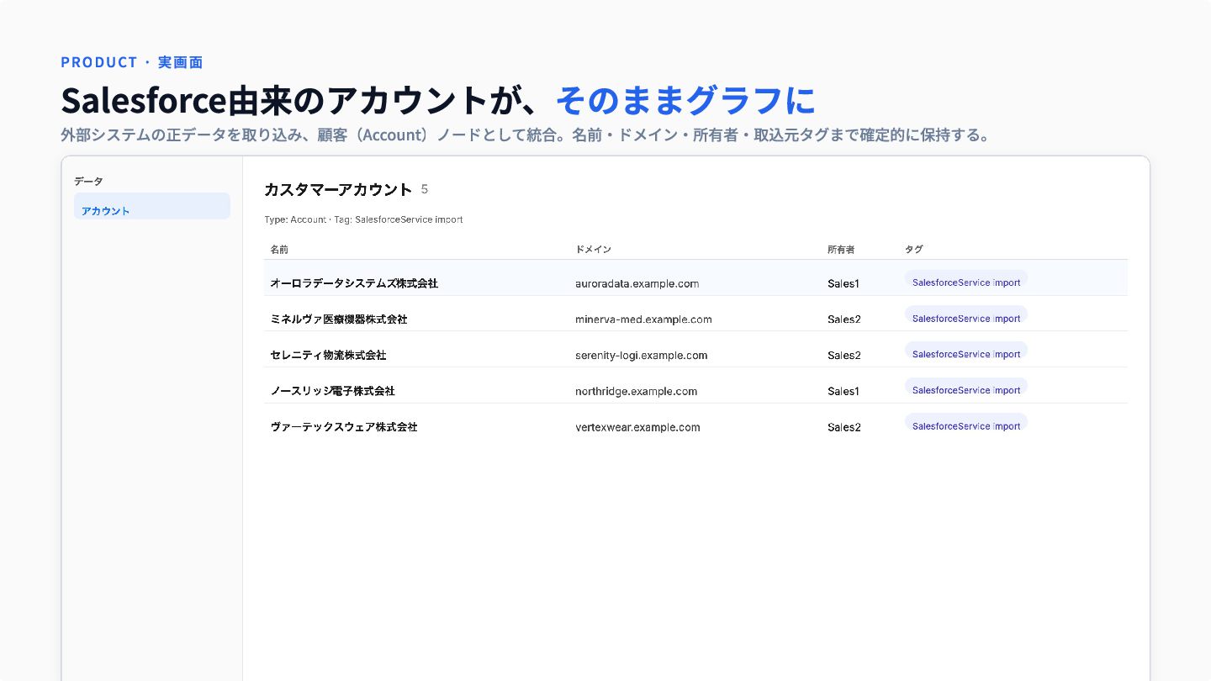Click the カスタマーアカウント heading
Screen dimensions: 1211x681
pos(338,190)
